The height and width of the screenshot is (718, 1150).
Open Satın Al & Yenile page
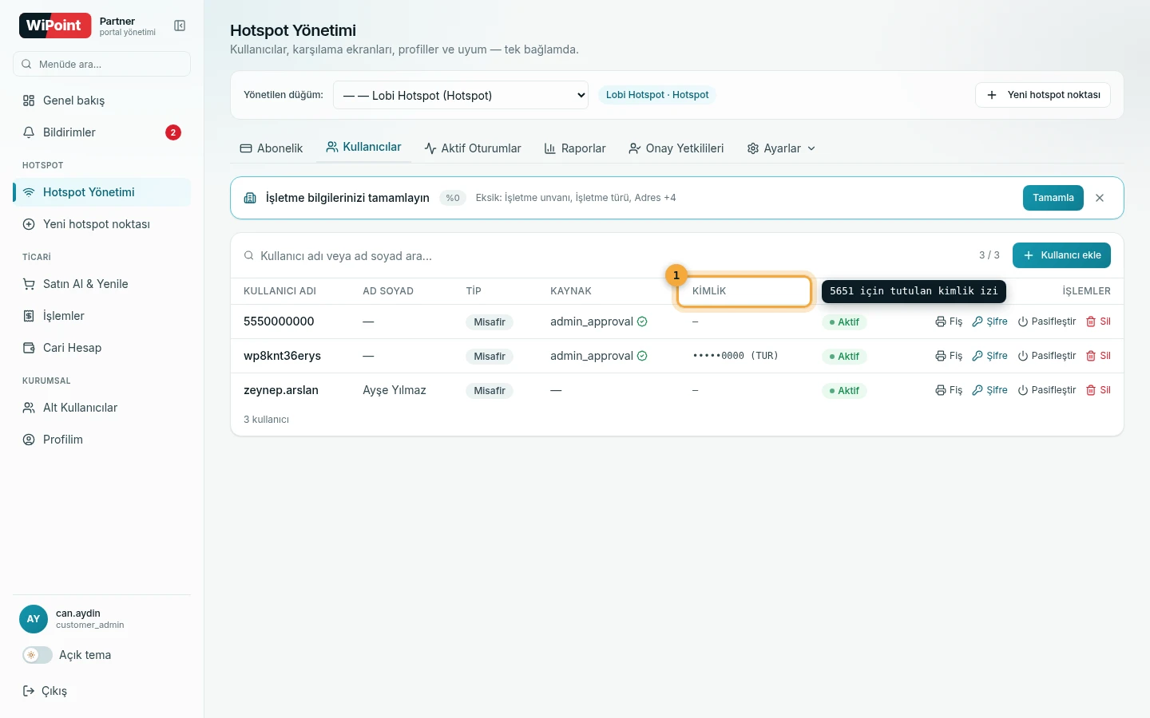tap(101, 284)
